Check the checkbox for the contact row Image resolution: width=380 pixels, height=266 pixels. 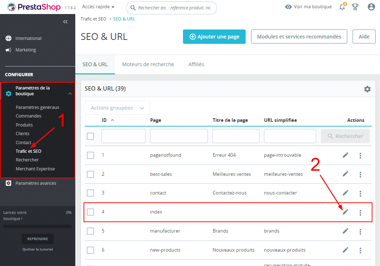pos(90,193)
